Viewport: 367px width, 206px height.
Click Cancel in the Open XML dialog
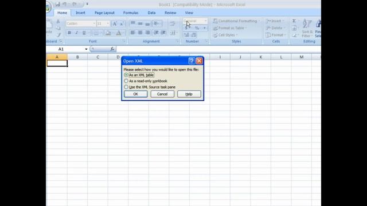pyautogui.click(x=162, y=94)
